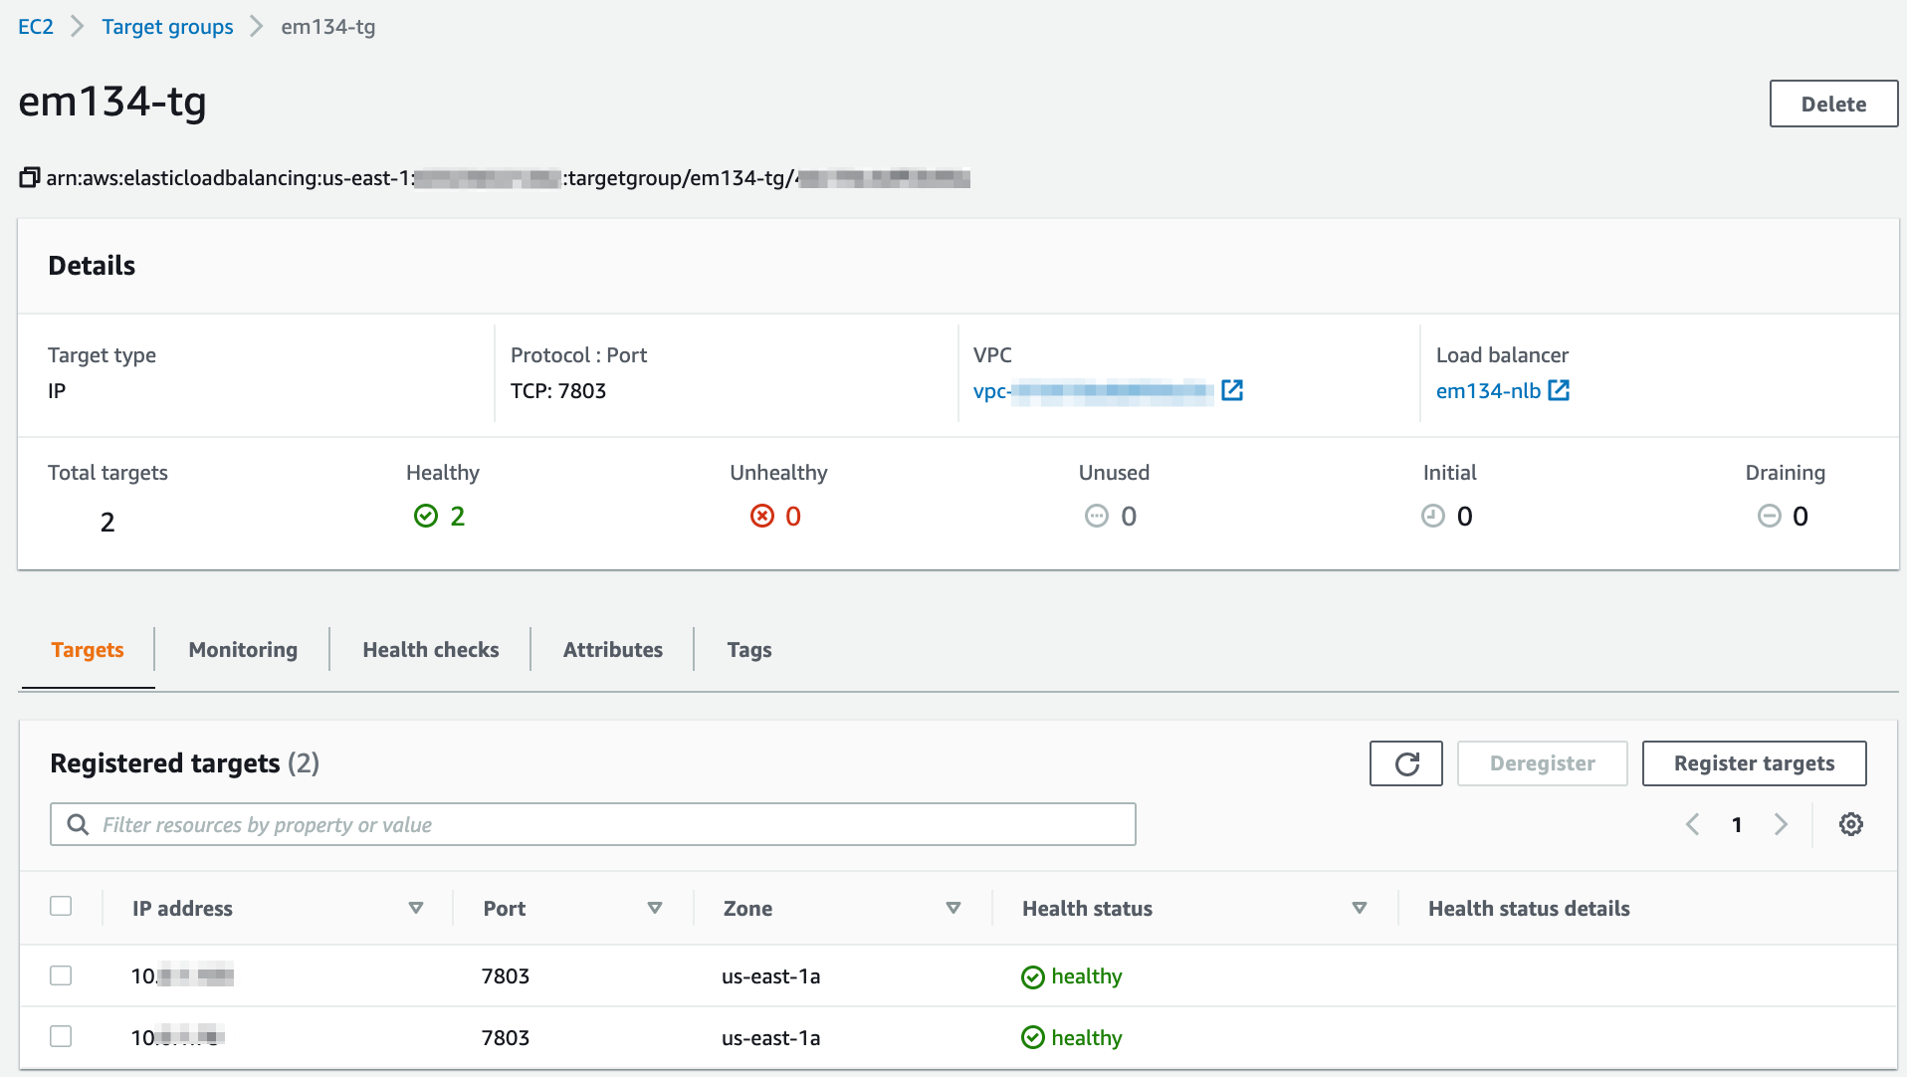The height and width of the screenshot is (1077, 1907).
Task: Sort by Port column arrow
Action: tap(655, 908)
